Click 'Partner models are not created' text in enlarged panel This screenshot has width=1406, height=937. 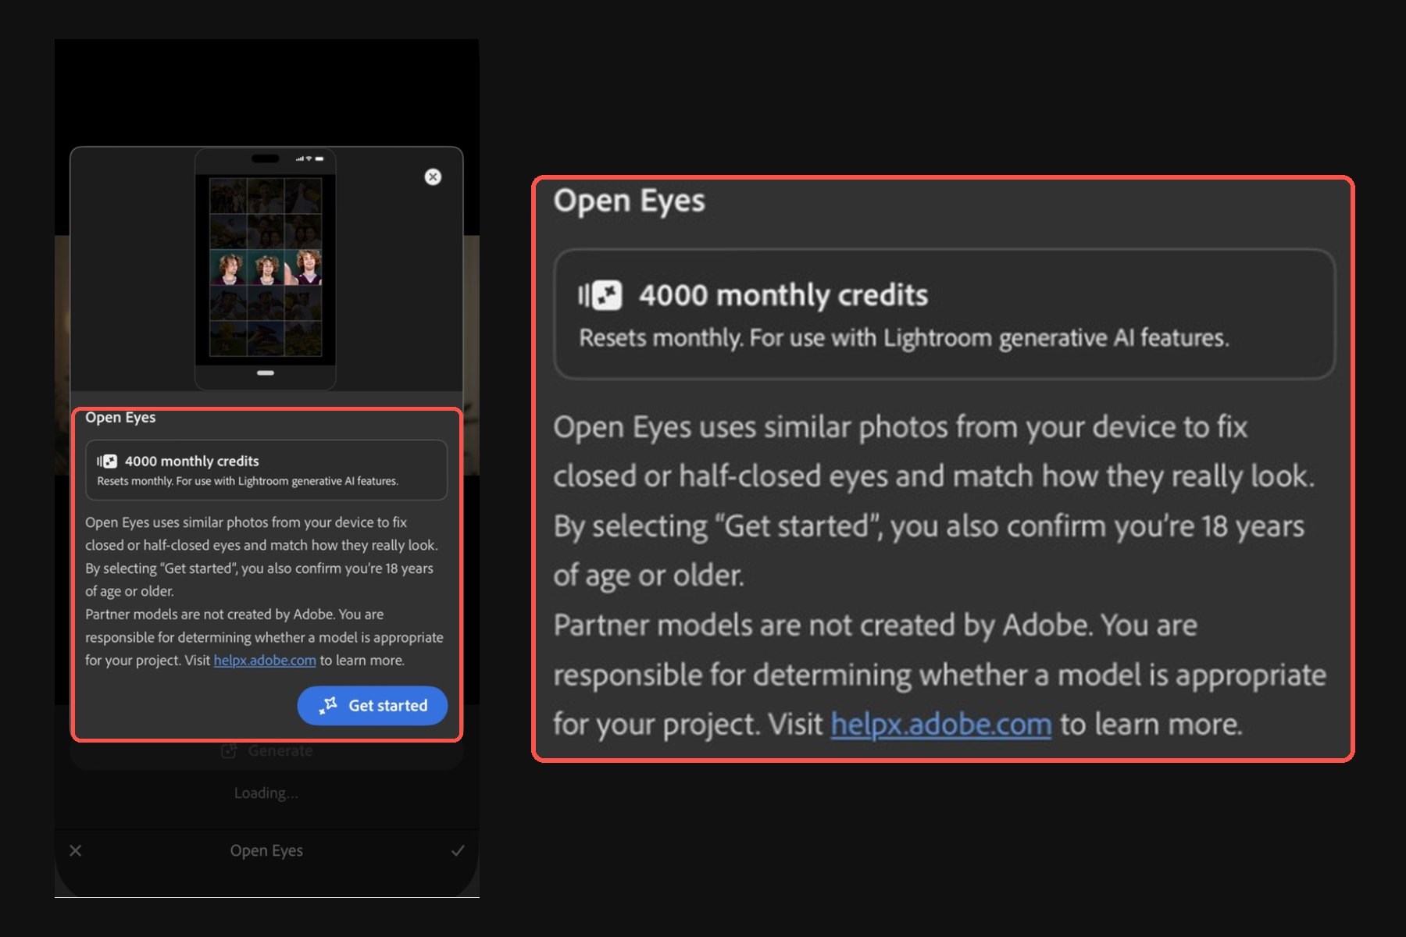(x=875, y=625)
